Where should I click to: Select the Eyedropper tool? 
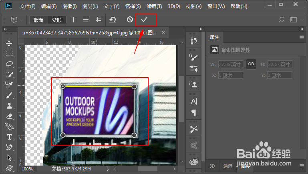[9, 85]
